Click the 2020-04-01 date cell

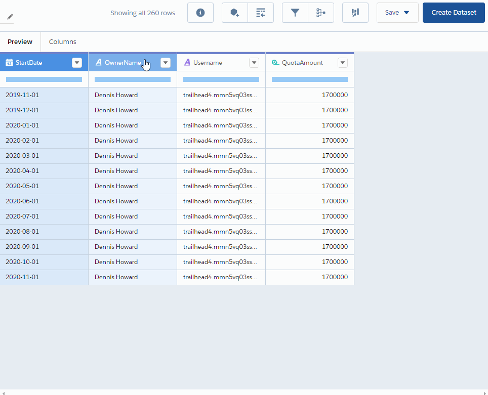click(x=44, y=171)
